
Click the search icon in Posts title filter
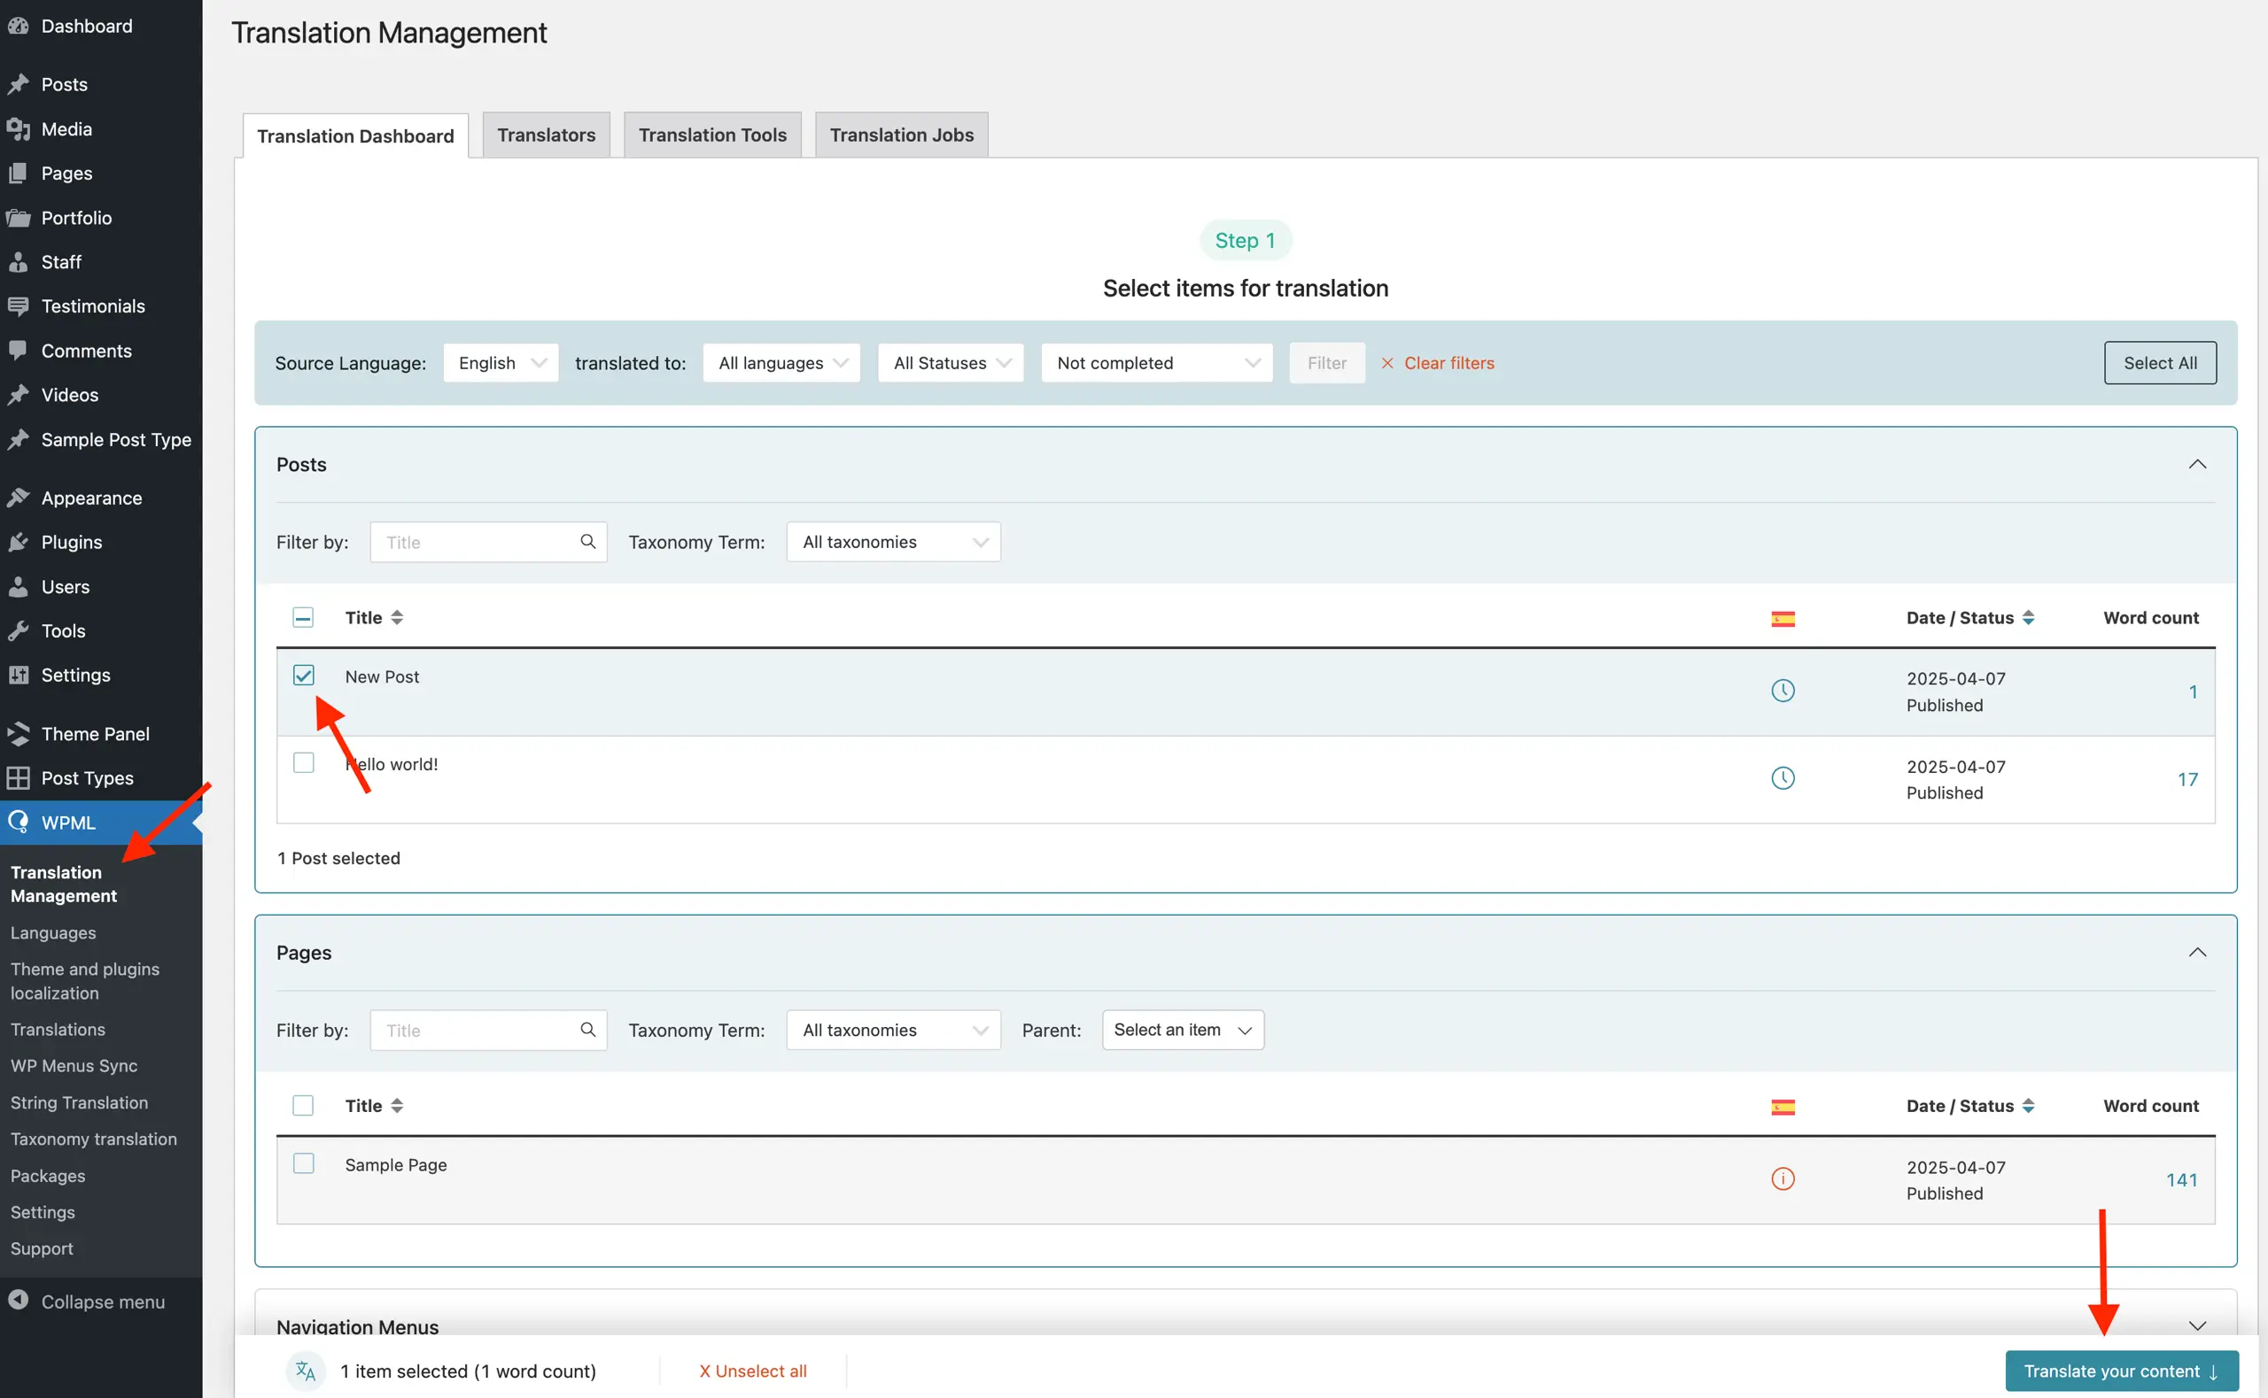(587, 541)
